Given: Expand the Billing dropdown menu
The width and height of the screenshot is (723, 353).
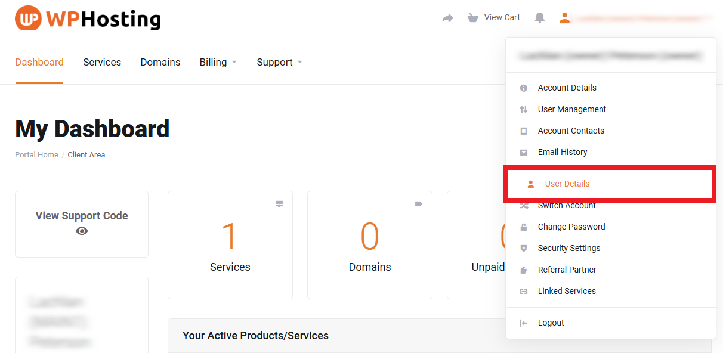Looking at the screenshot, I should coord(218,62).
